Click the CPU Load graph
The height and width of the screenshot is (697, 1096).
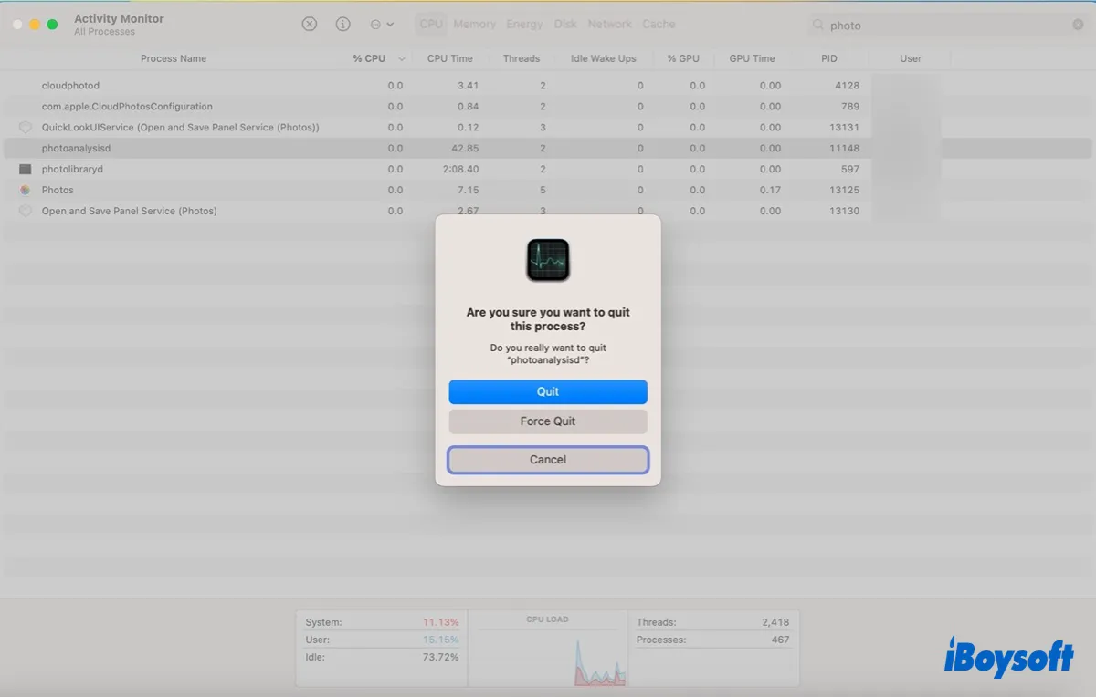pyautogui.click(x=547, y=651)
